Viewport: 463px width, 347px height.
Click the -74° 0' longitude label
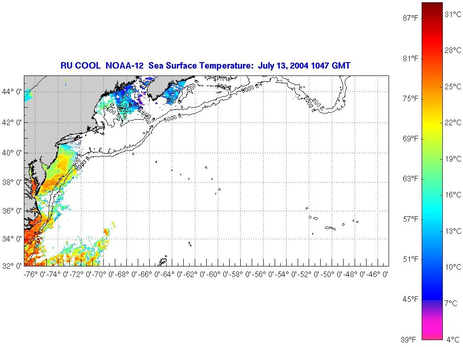click(x=57, y=275)
